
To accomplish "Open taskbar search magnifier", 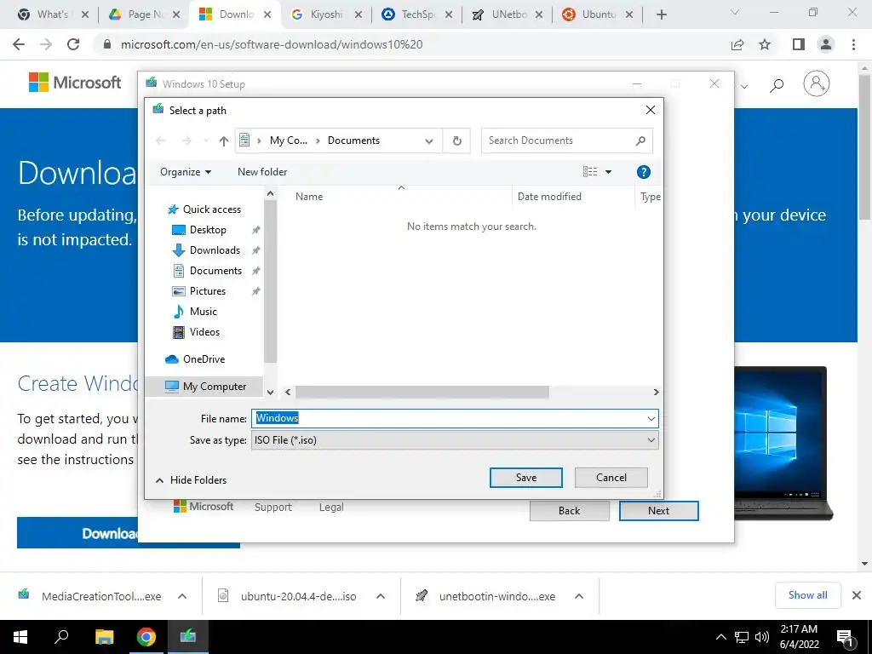I will 61,637.
